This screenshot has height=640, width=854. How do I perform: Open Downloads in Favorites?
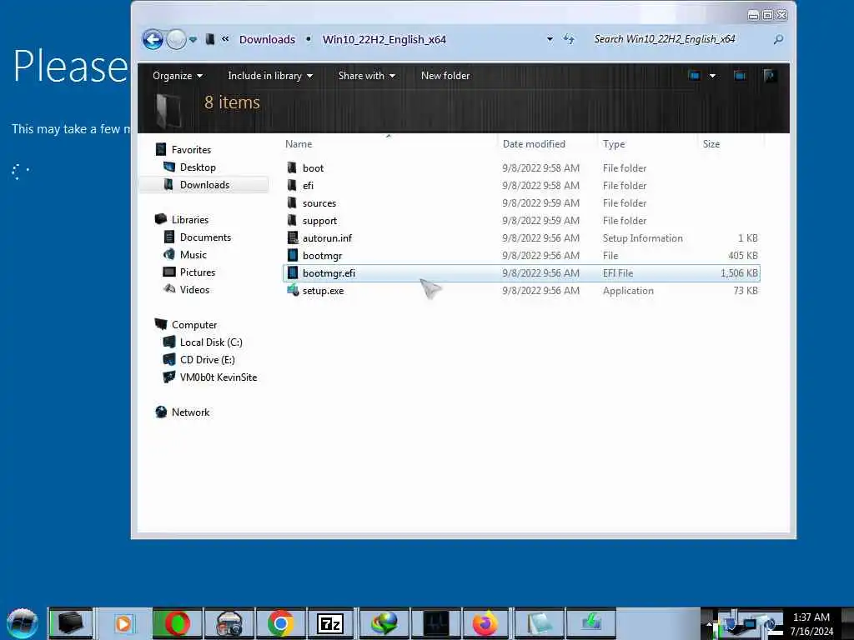[204, 184]
